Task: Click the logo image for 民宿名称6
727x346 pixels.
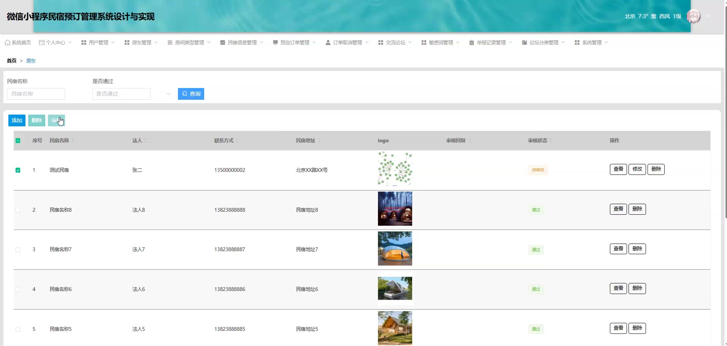Action: (395, 288)
